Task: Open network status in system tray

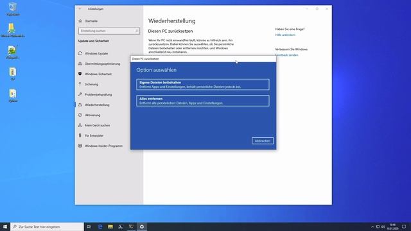Action: 378,227
